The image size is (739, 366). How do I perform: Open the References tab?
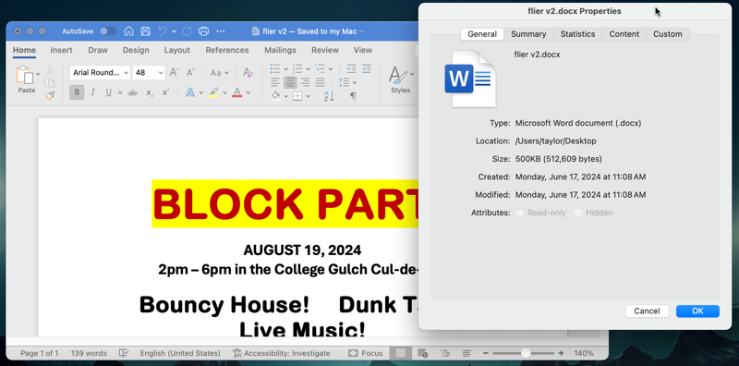pos(226,50)
